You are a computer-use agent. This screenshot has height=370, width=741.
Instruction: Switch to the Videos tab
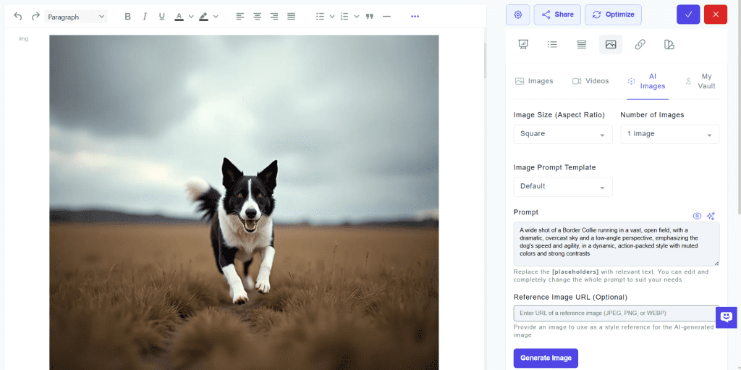590,81
